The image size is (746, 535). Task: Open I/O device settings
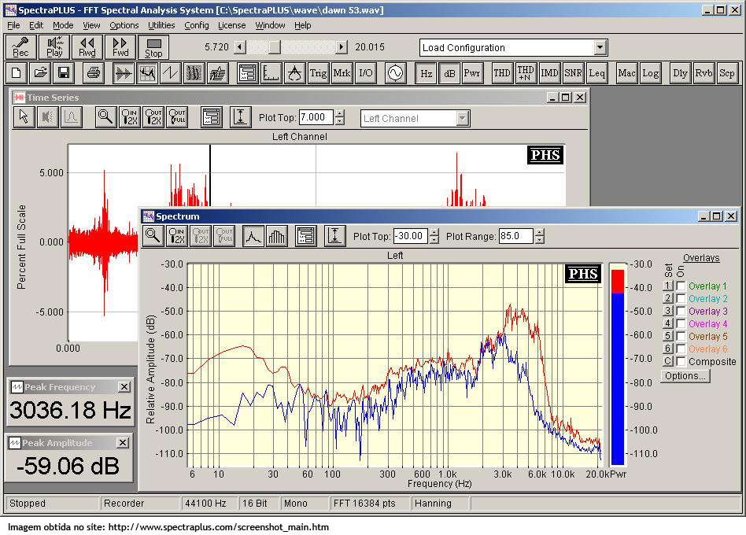point(365,73)
